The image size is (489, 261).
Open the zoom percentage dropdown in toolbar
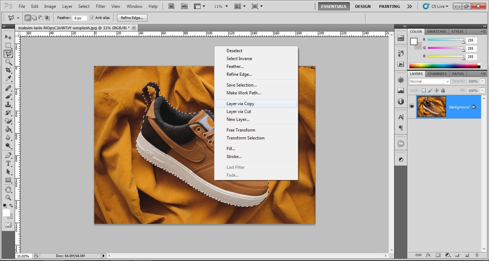pos(226,6)
